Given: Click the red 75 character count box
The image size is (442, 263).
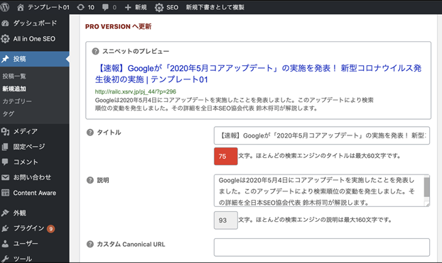Looking at the screenshot, I should pos(225,156).
